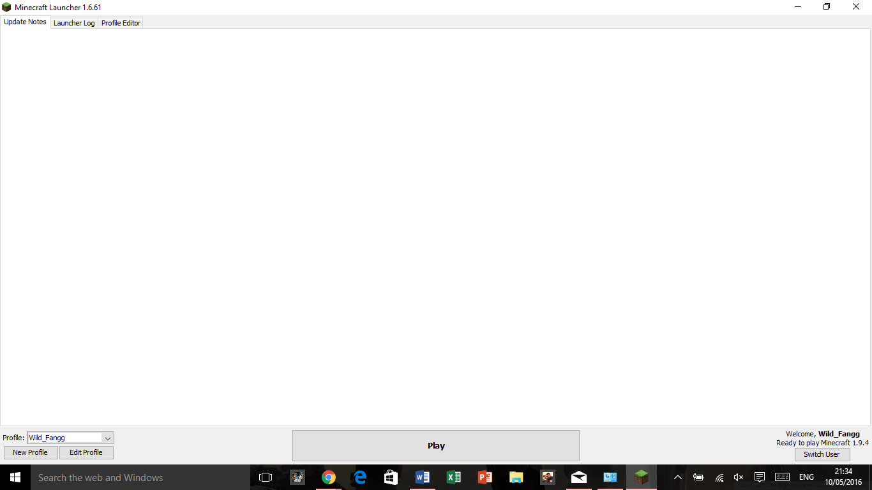Open Microsoft Excel from the taskbar

(454, 477)
